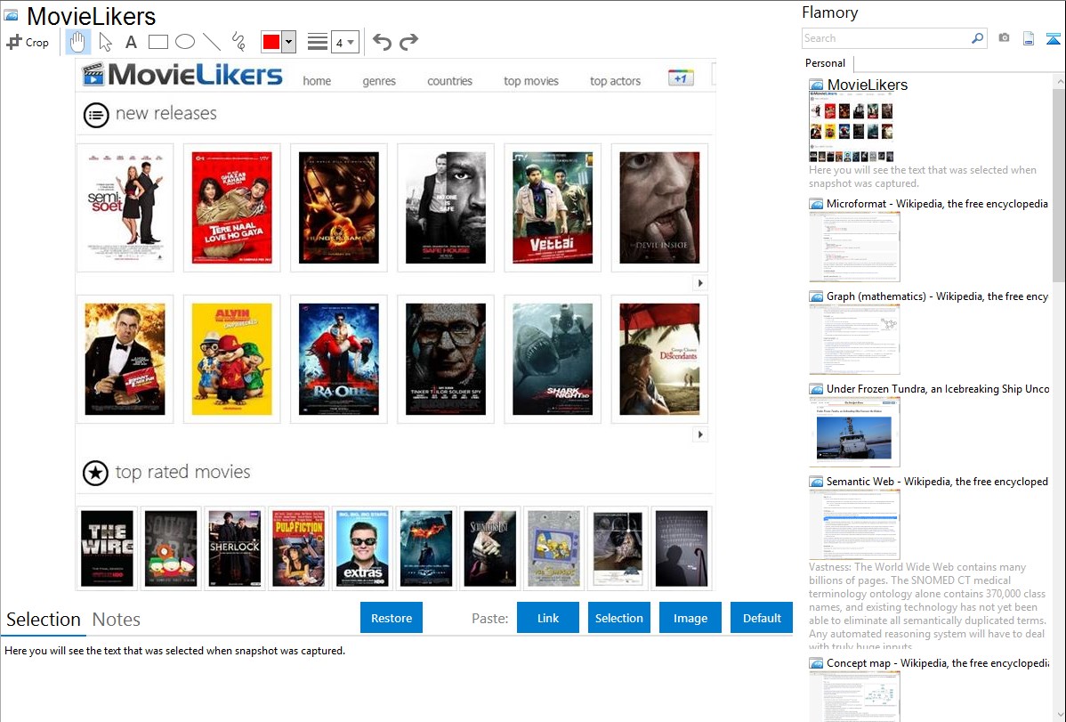Click the camera capture icon
The height and width of the screenshot is (722, 1066).
click(1004, 38)
